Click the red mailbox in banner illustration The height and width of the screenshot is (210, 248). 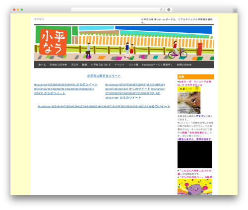200,49
